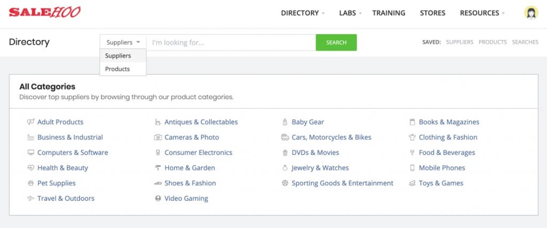Open the Training page
The height and width of the screenshot is (228, 547).
point(389,13)
